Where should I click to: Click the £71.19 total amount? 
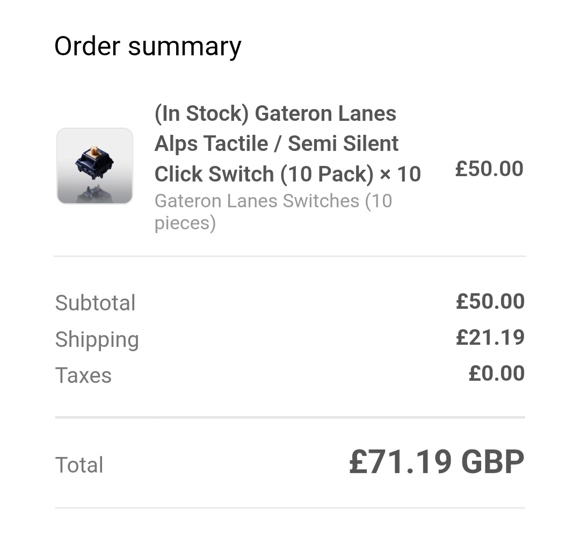(x=400, y=462)
